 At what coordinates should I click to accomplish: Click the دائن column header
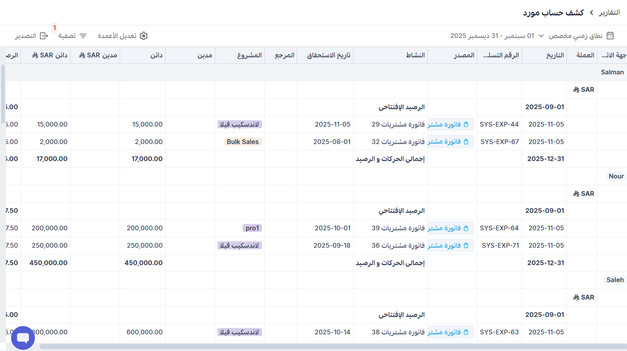(143, 55)
